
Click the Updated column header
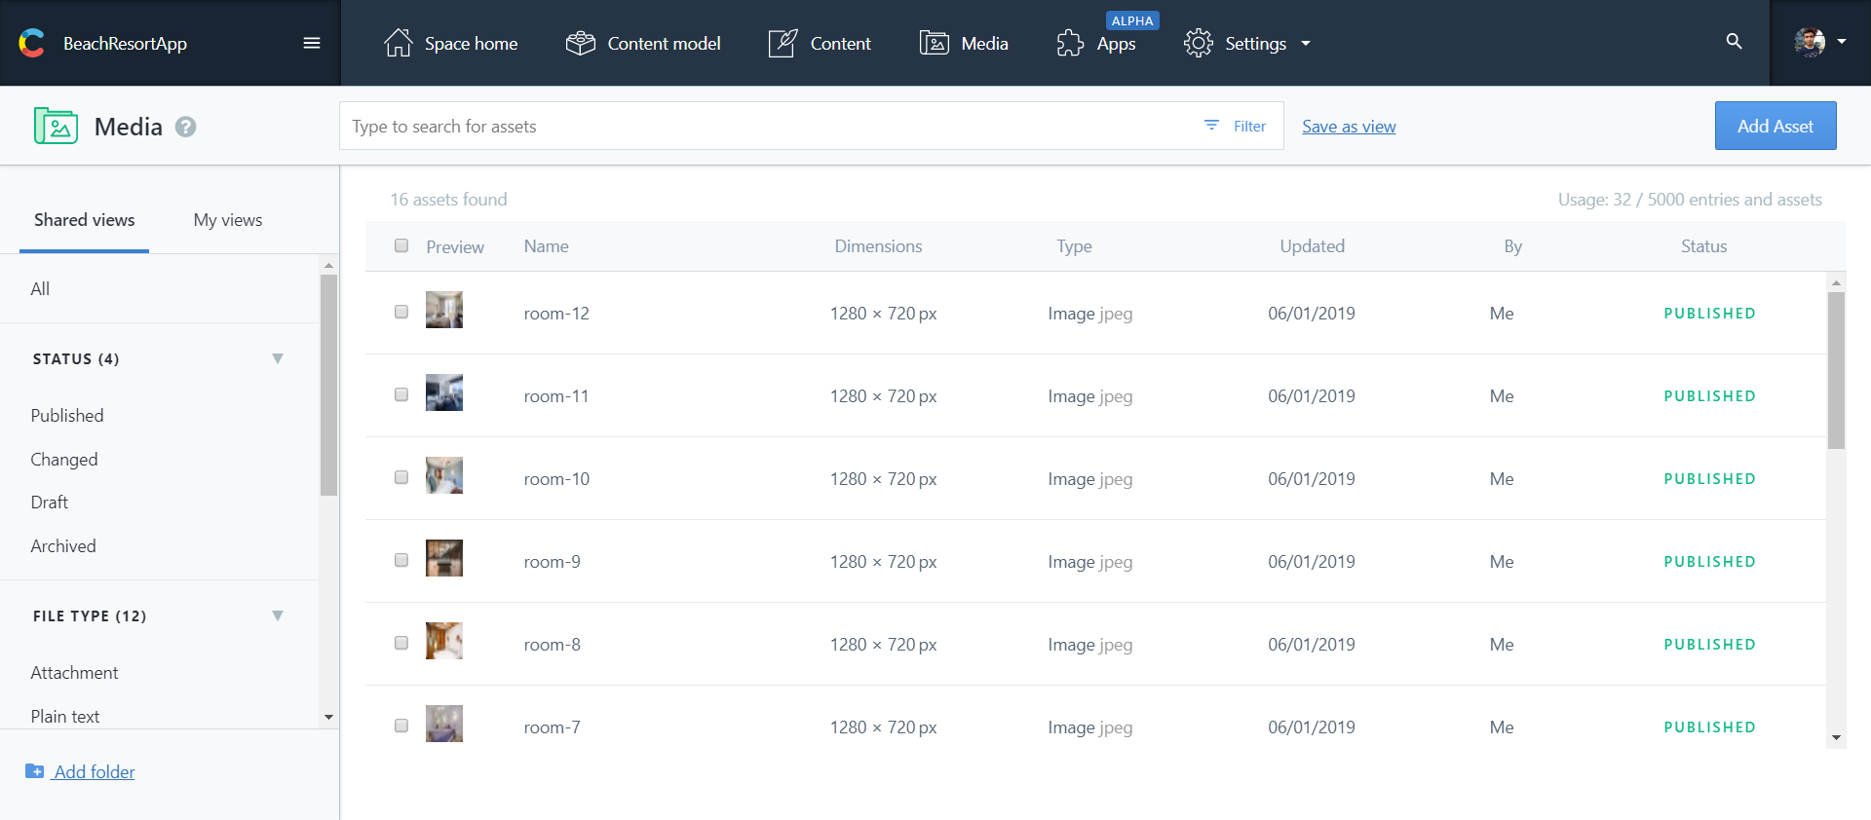click(1313, 246)
